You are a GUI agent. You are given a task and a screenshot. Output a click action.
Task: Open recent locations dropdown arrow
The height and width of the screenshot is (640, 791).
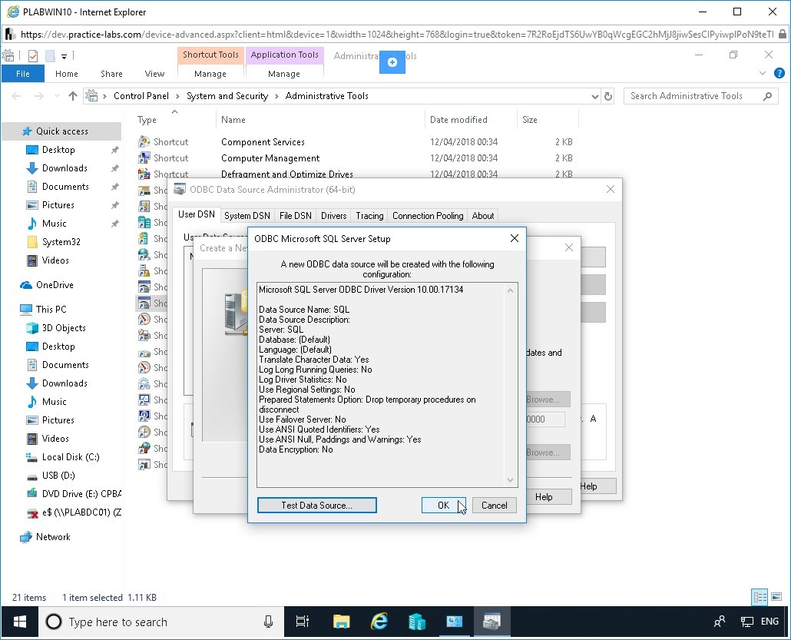point(57,96)
